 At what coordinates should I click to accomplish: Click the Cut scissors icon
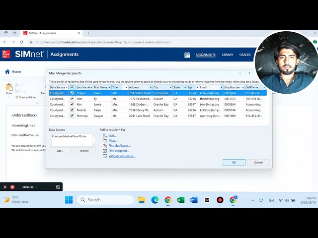tap(17, 85)
